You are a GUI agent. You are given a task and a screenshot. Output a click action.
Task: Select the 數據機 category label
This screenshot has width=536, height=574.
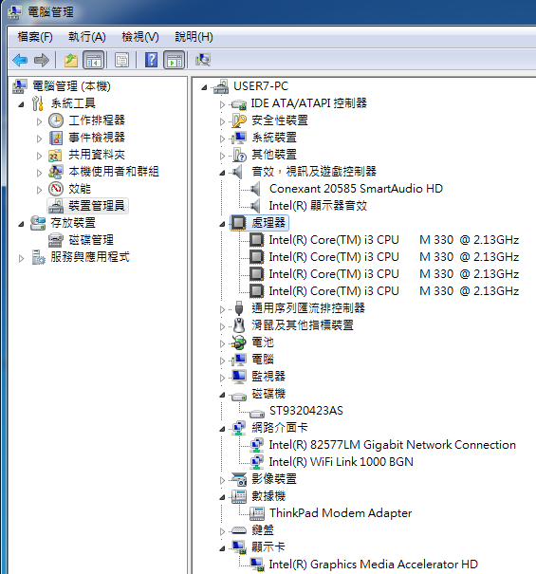[268, 496]
